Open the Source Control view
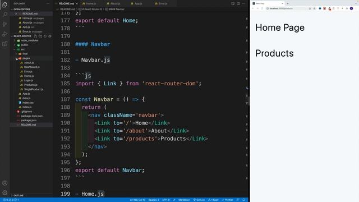Viewport: 359px width, 202px height. point(4,24)
